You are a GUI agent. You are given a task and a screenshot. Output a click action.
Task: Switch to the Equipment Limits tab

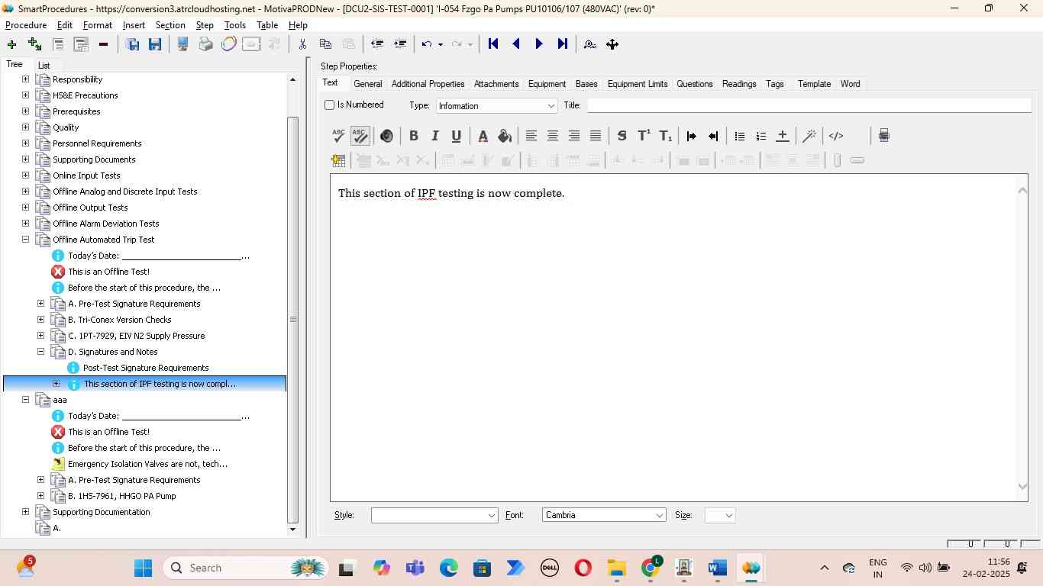click(x=638, y=84)
